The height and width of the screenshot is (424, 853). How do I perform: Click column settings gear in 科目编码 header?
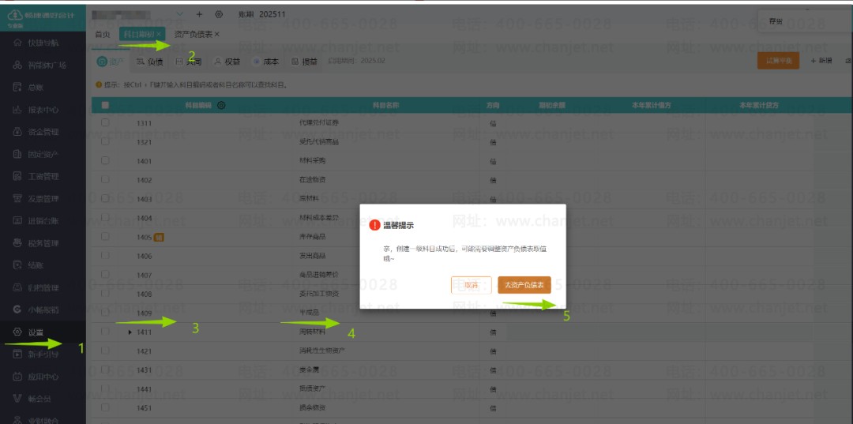[x=221, y=106]
